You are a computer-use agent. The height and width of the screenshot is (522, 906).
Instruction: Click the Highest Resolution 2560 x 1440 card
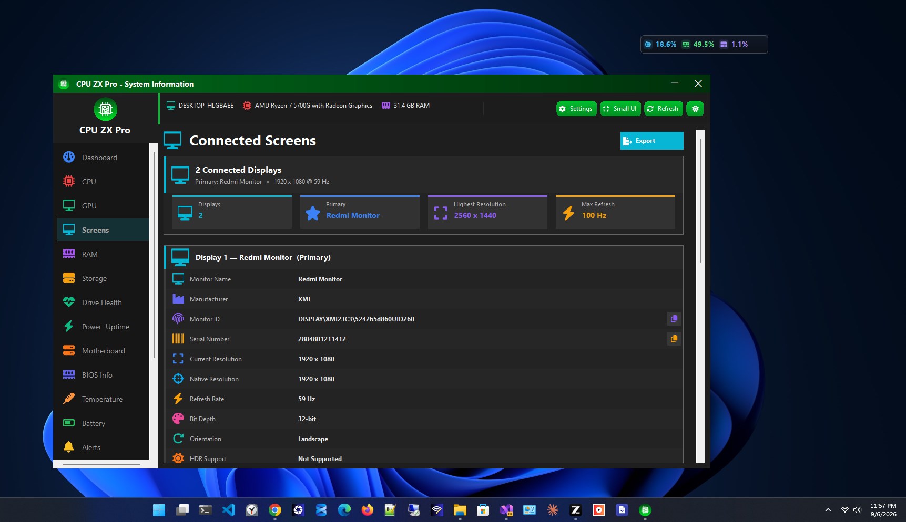(x=487, y=212)
